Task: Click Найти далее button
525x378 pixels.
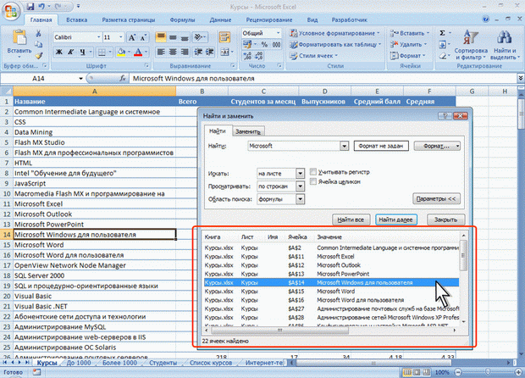Action: coord(395,220)
